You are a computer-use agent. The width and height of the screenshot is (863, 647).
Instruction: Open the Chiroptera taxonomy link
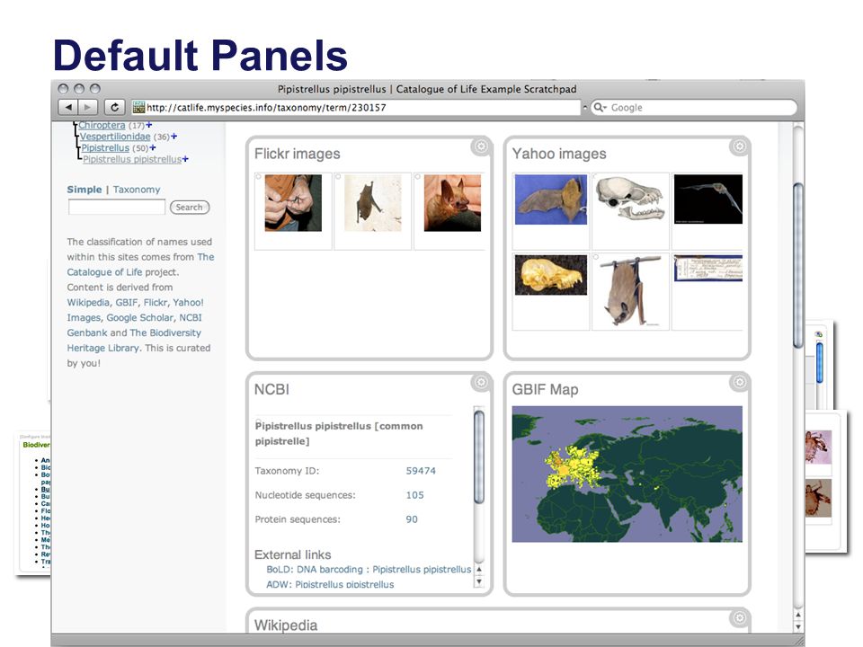pyautogui.click(x=102, y=126)
